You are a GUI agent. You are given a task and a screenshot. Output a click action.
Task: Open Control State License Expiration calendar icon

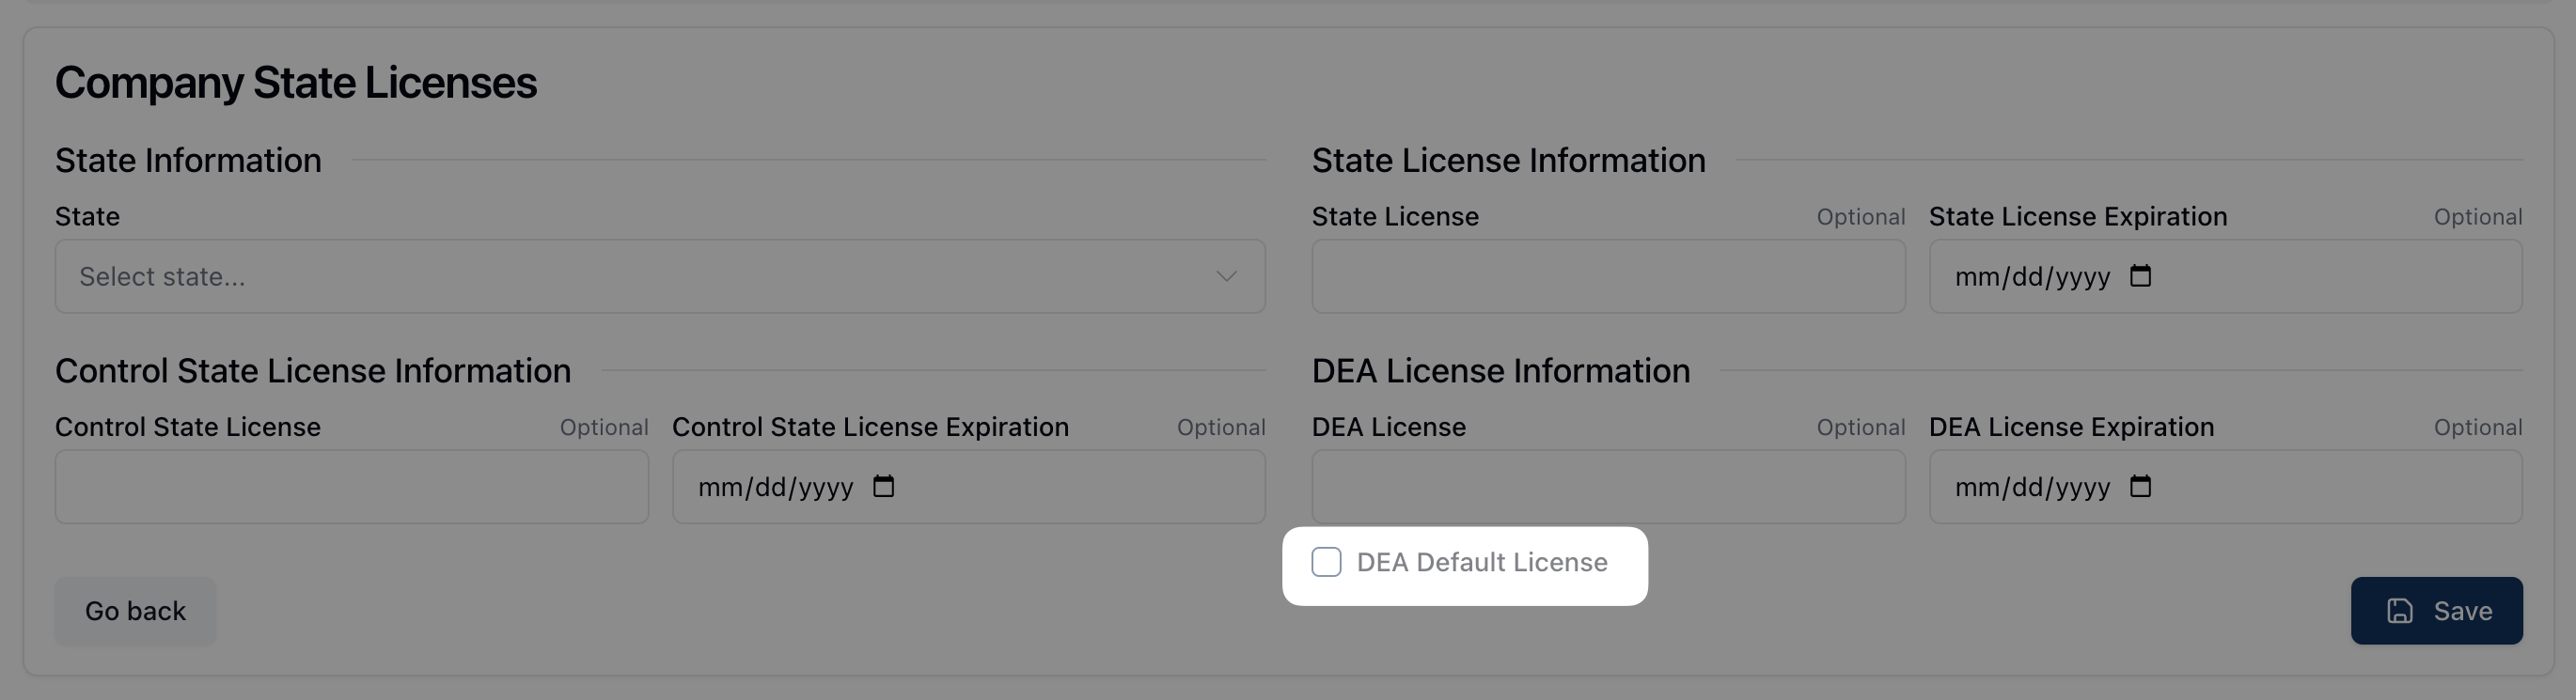883,487
